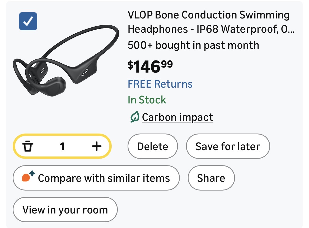Select Compare with similar items
Image resolution: width=309 pixels, height=228 pixels.
pos(96,178)
